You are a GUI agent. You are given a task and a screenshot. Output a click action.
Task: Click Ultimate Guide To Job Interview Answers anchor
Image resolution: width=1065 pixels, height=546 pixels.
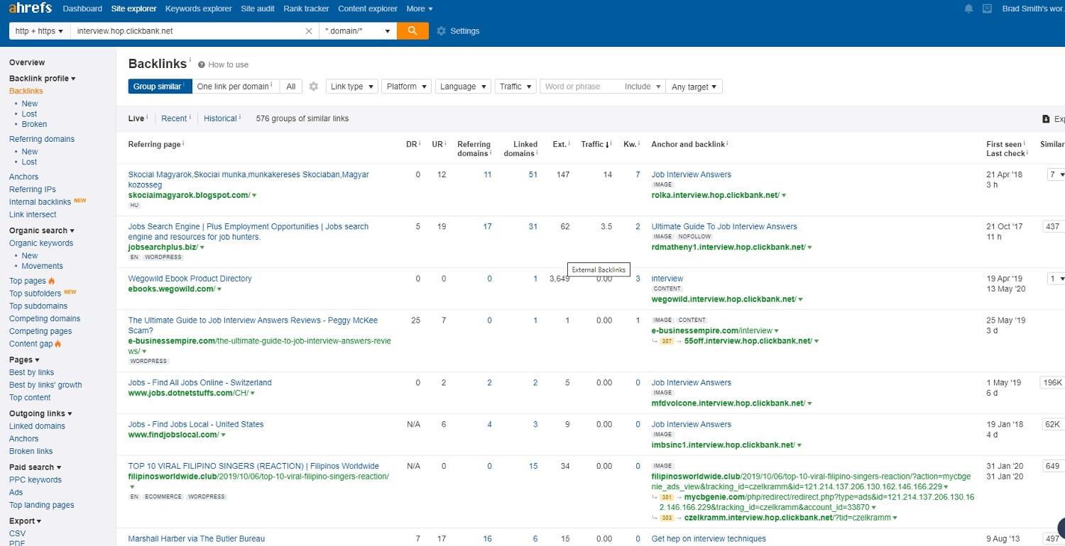click(x=724, y=226)
